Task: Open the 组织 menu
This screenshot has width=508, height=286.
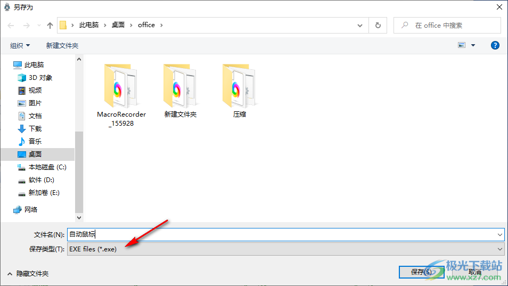Action: click(20, 45)
